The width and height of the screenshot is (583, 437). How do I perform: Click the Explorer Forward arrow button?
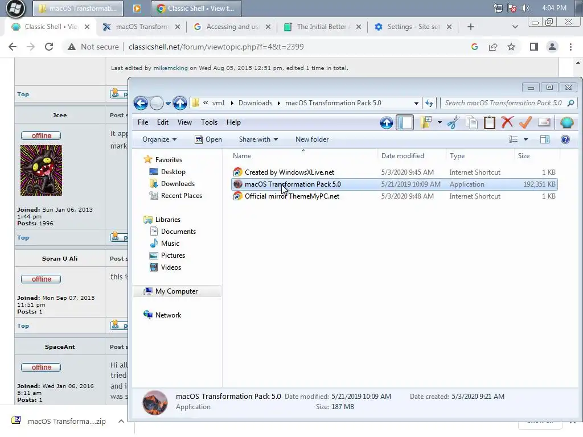click(x=157, y=103)
